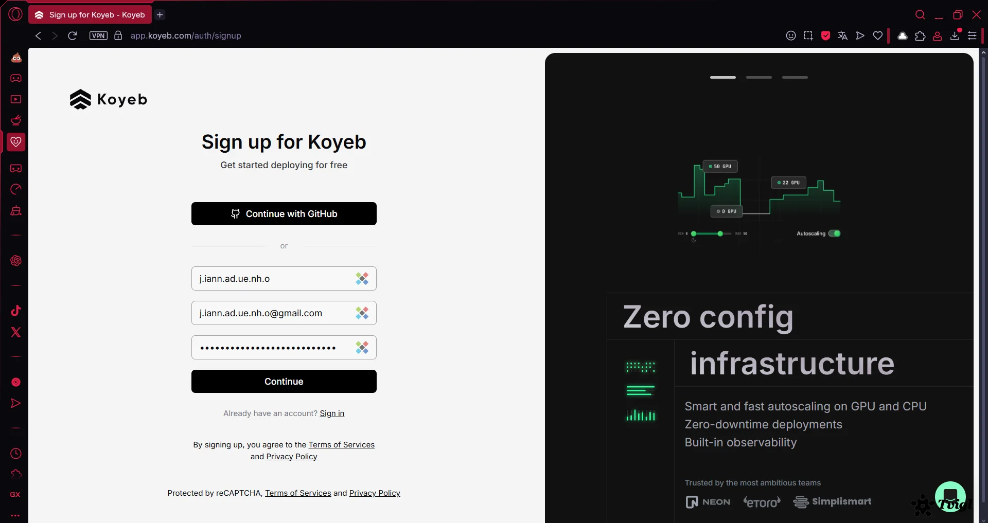Screen dimensions: 988x523
Task: Go back to previous page
Action: coord(38,35)
